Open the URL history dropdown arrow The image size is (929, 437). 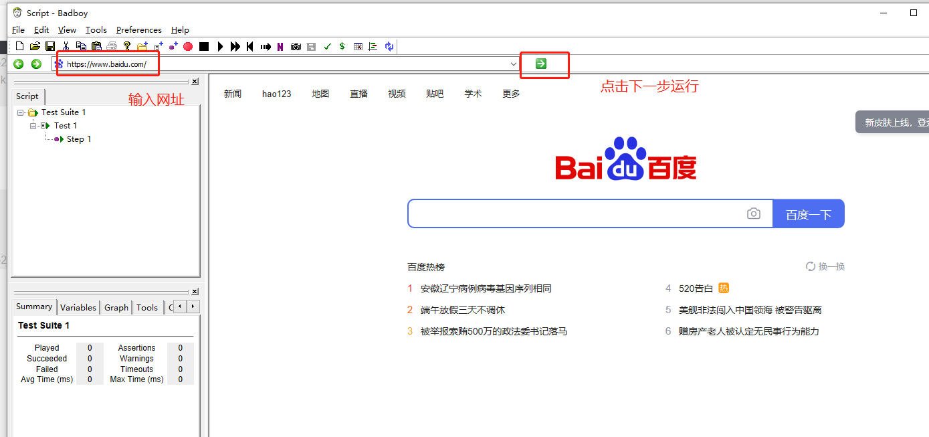pos(513,64)
